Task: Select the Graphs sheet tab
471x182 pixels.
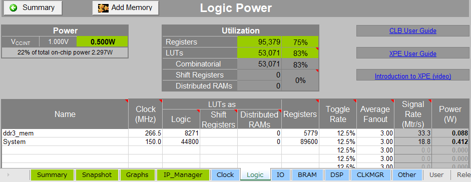Action: coord(137,175)
